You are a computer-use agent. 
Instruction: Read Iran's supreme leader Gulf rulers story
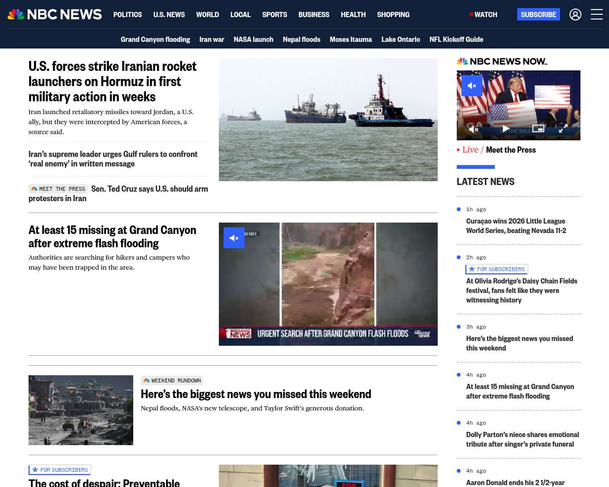click(x=113, y=159)
